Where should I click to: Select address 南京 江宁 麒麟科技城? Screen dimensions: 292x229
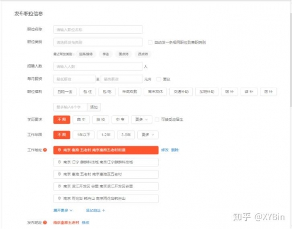click(x=106, y=162)
